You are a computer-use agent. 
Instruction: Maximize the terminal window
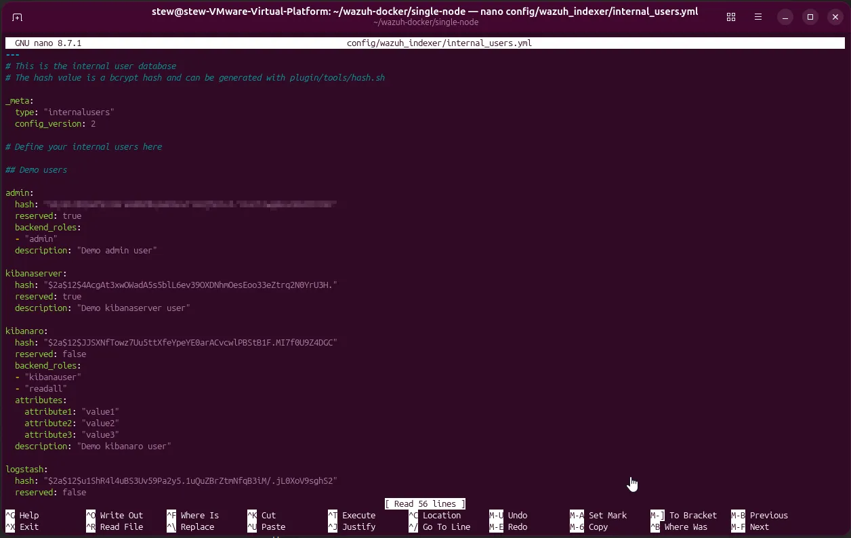point(810,17)
